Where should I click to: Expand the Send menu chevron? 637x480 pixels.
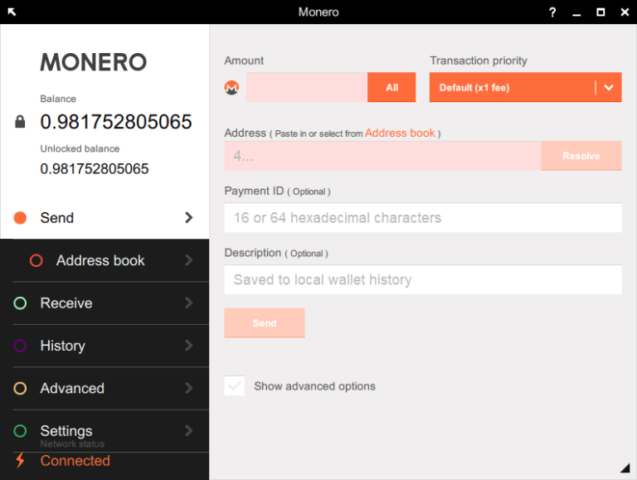click(188, 218)
